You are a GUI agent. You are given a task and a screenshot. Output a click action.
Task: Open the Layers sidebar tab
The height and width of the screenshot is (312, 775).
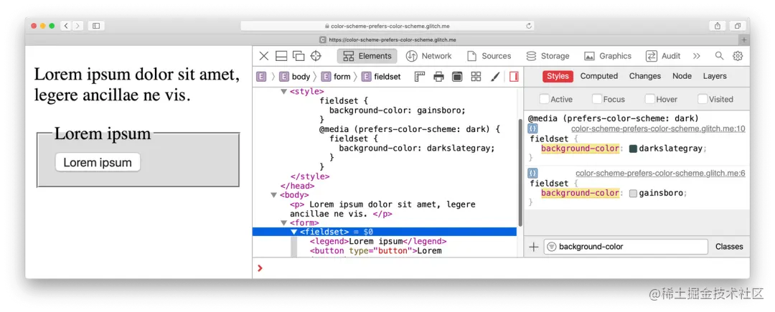(x=715, y=76)
